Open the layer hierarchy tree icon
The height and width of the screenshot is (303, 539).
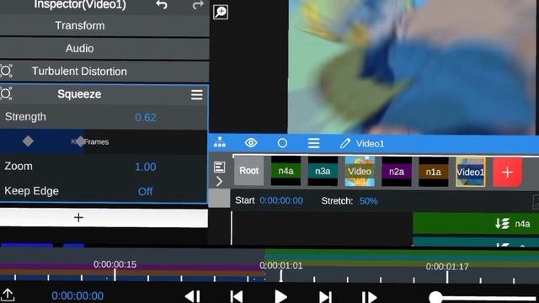coord(220,142)
